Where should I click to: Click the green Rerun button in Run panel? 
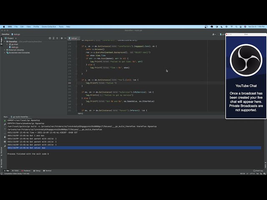click(x=5, y=120)
